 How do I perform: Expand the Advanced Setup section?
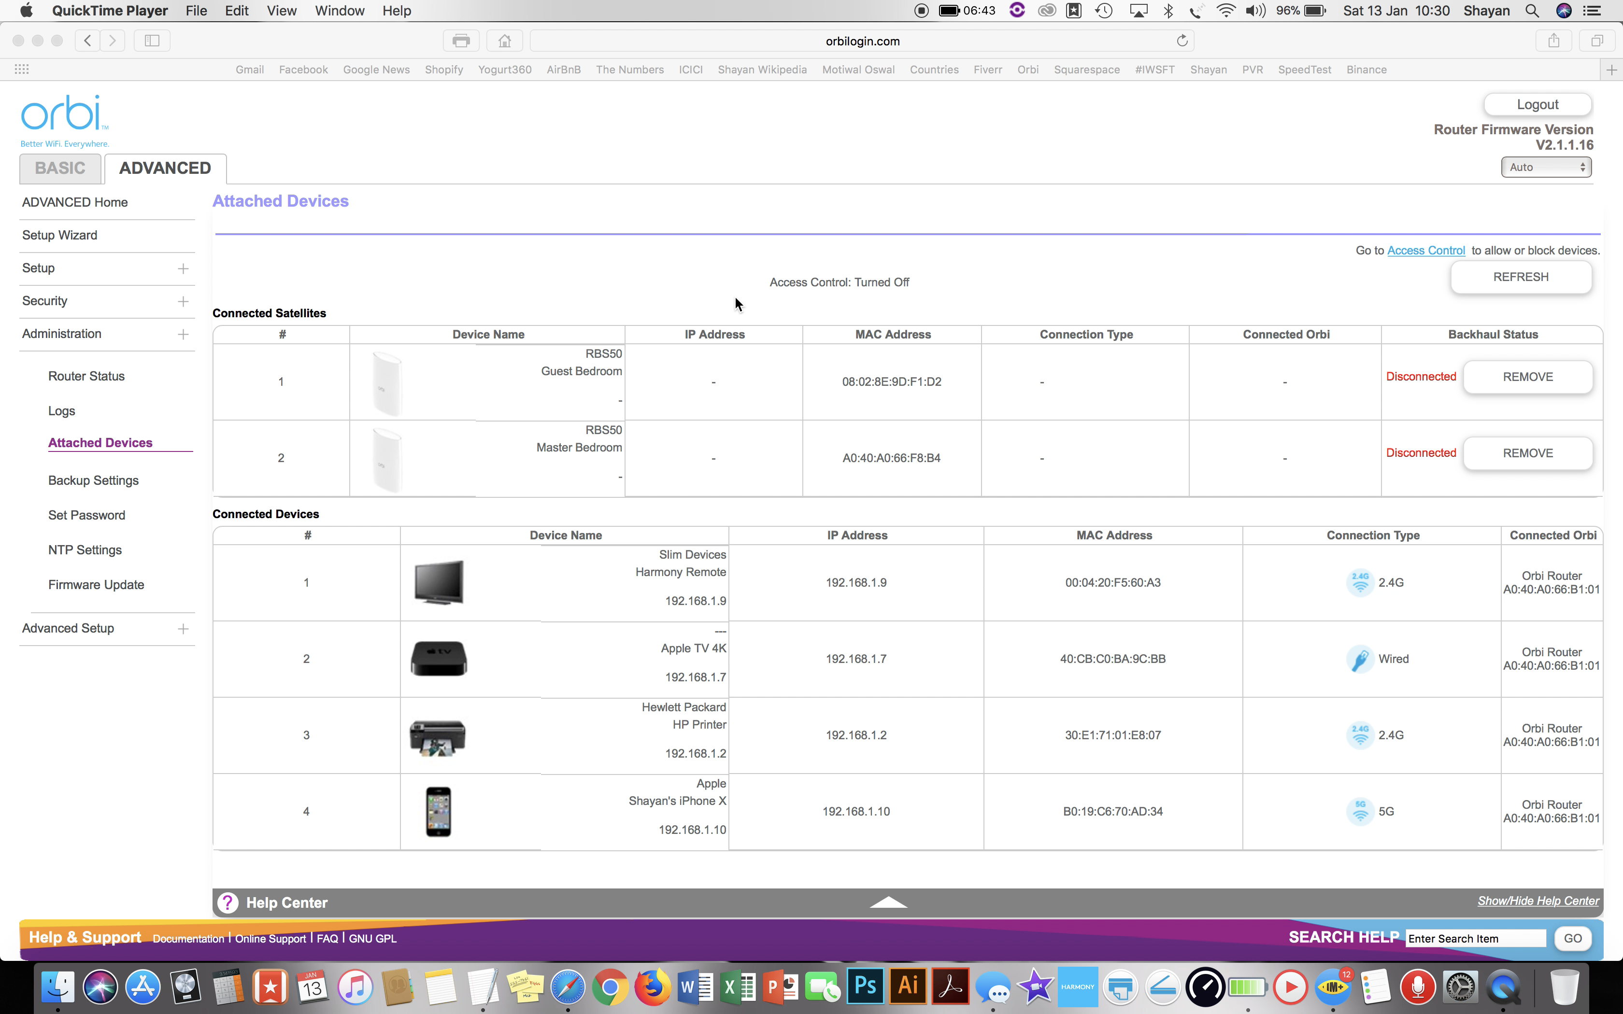click(x=183, y=628)
